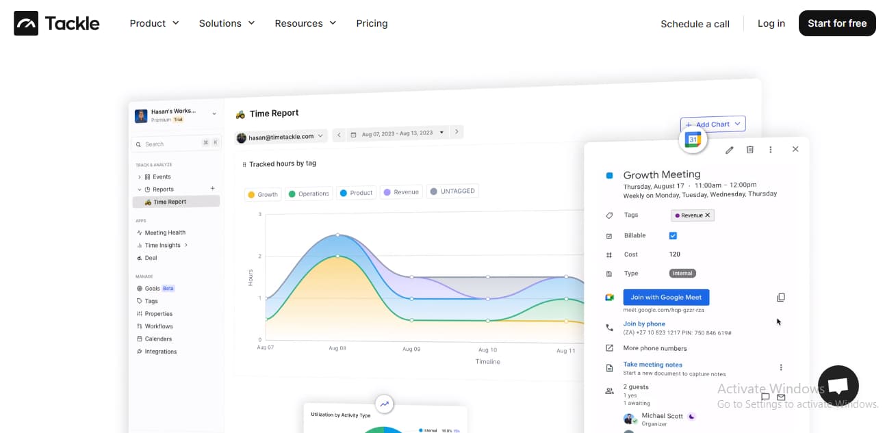The image size is (885, 433).
Task: Add a new report with the plus icon
Action: [x=213, y=189]
